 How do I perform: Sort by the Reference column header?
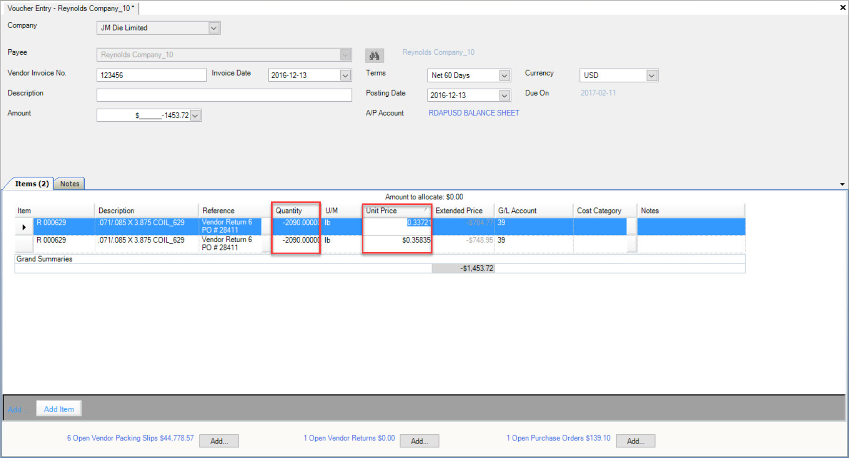235,210
